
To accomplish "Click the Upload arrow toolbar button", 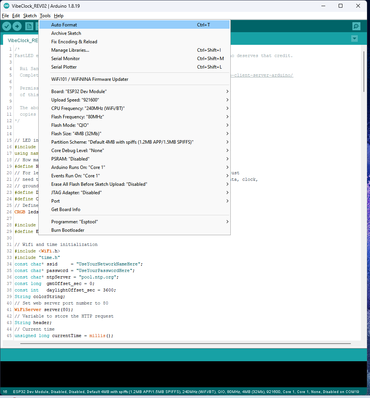I will [17, 26].
